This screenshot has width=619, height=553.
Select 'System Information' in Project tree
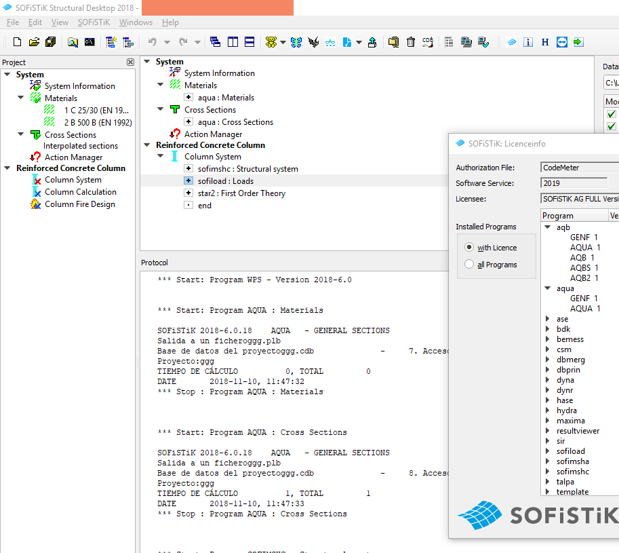80,85
